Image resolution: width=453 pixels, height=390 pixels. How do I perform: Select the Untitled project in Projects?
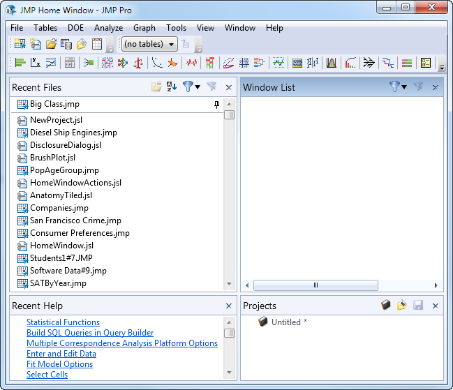[x=283, y=322]
